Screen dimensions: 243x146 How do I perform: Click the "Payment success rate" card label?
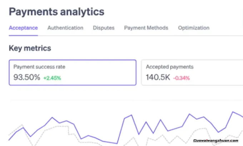[x=39, y=67]
